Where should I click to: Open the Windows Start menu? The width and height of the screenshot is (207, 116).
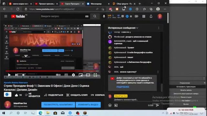tap(4, 113)
